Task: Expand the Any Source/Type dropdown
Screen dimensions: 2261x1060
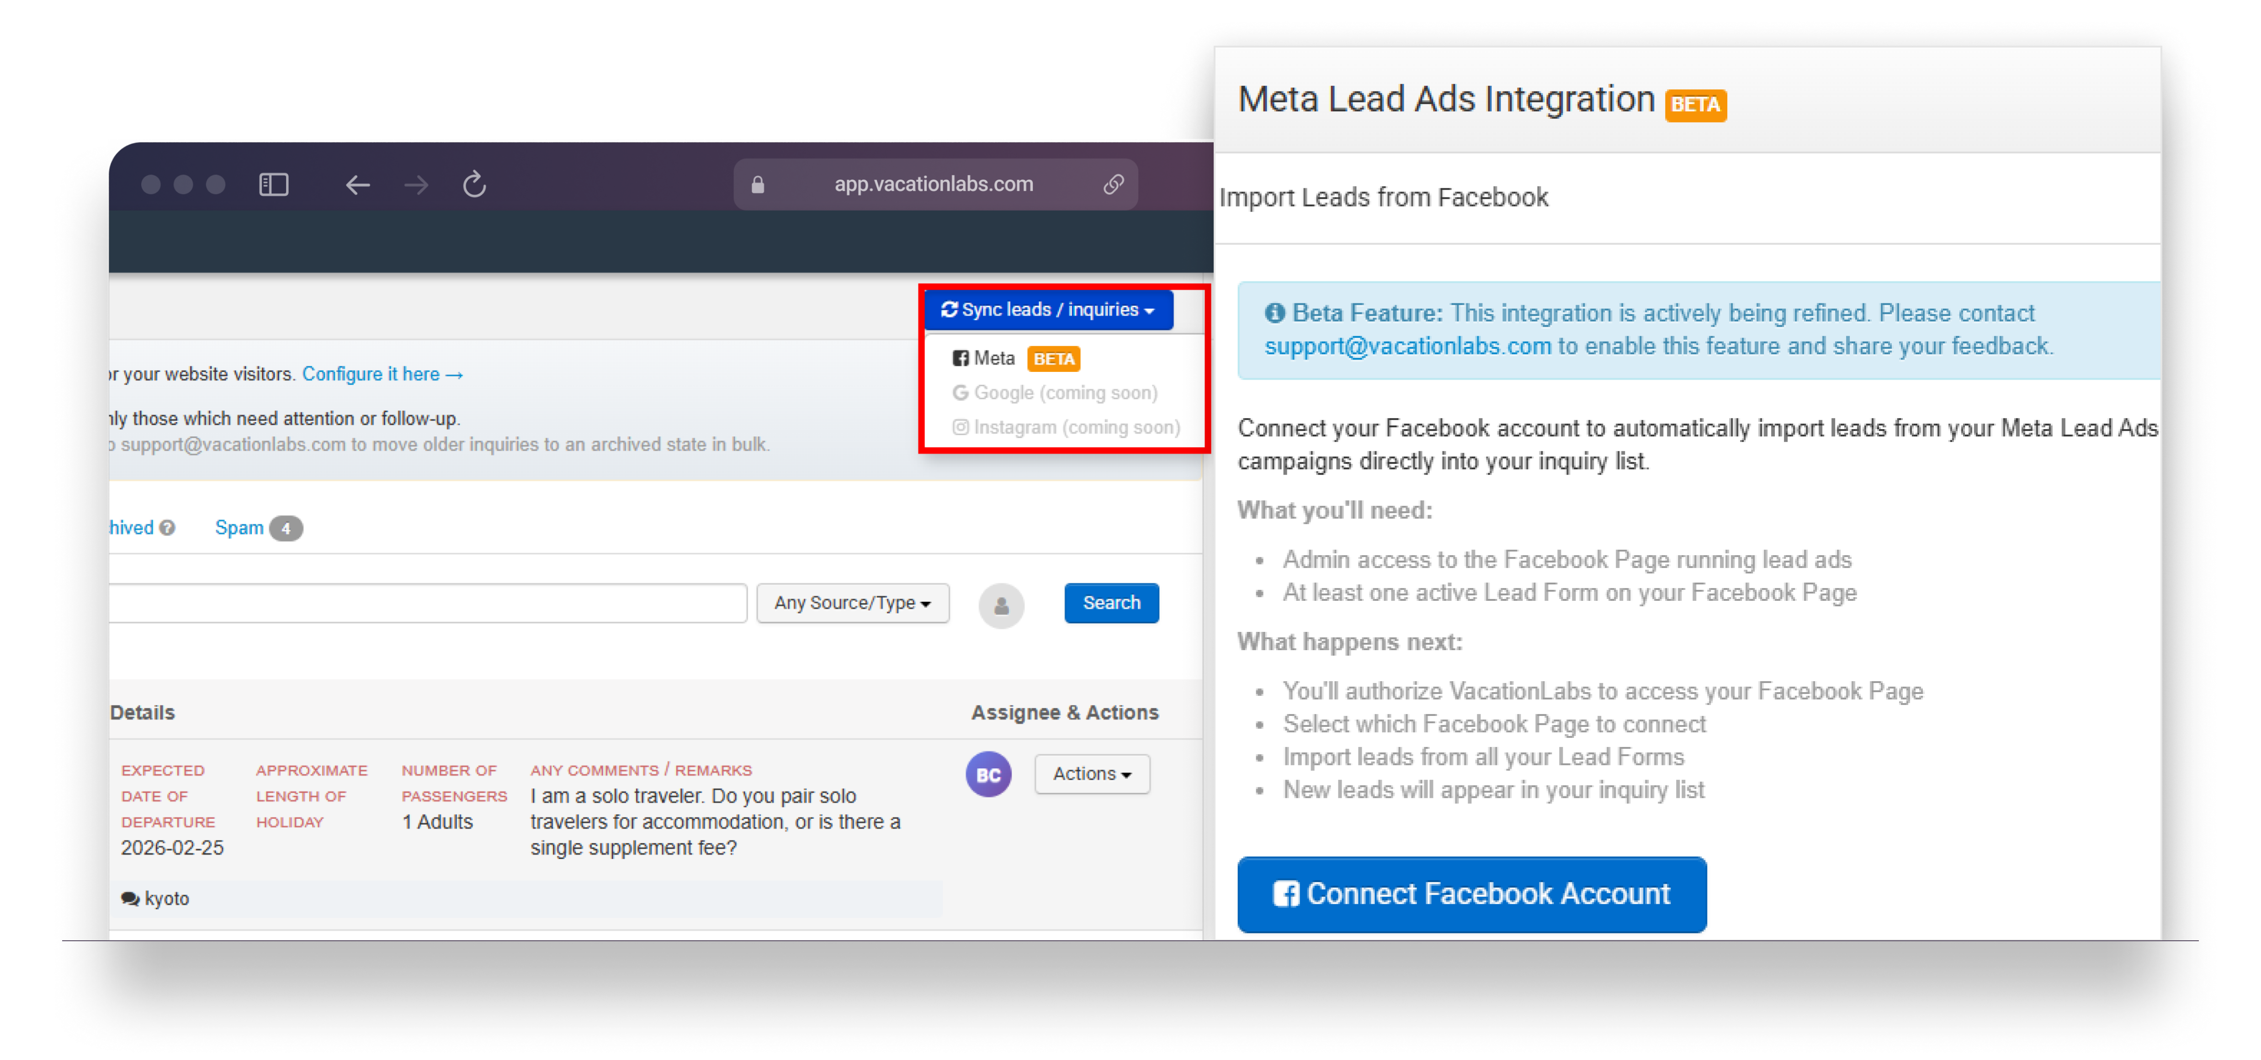Action: tap(852, 603)
